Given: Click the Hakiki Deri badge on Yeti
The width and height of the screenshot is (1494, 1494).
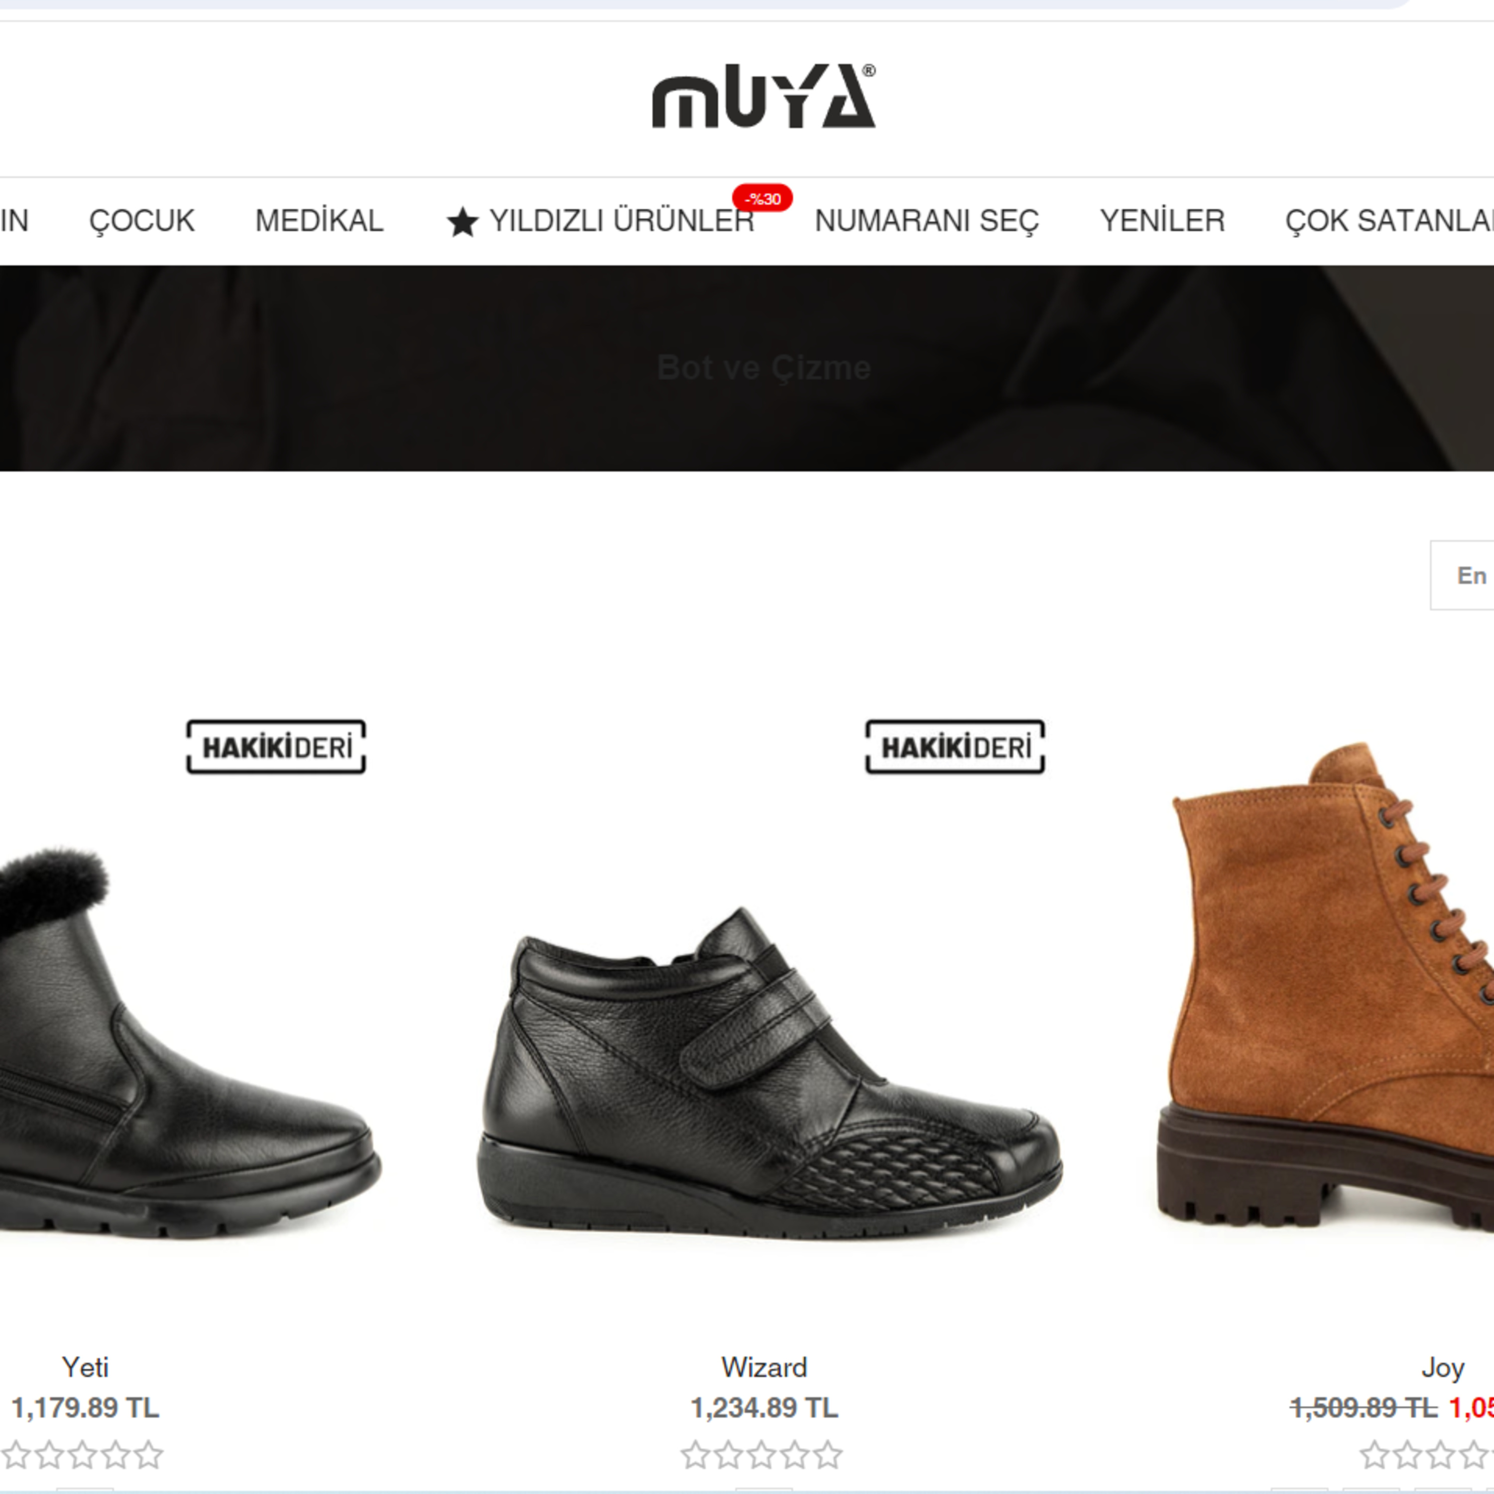Looking at the screenshot, I should 276,747.
